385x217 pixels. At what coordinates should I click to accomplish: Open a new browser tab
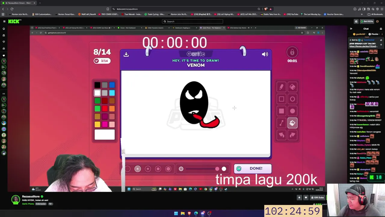click(x=40, y=3)
